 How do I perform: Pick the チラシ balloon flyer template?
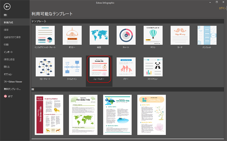[153, 35]
